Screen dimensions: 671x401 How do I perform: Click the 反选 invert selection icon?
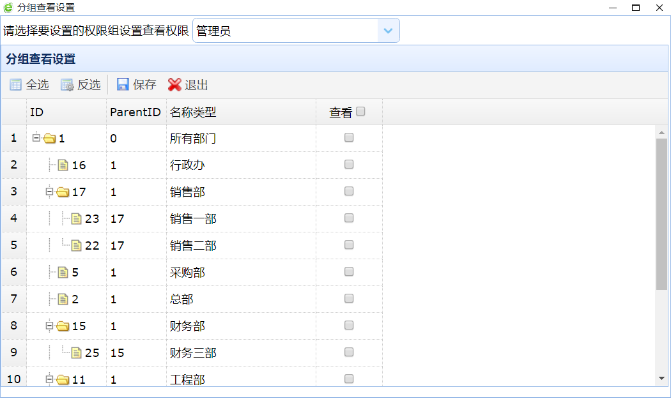67,85
